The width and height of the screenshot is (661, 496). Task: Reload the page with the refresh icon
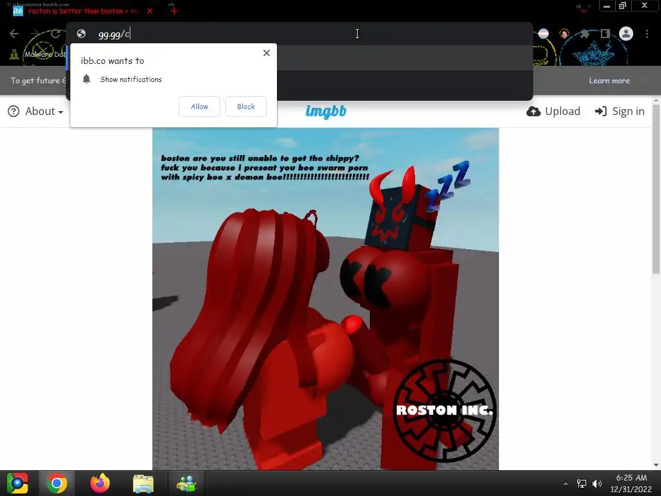pos(56,34)
